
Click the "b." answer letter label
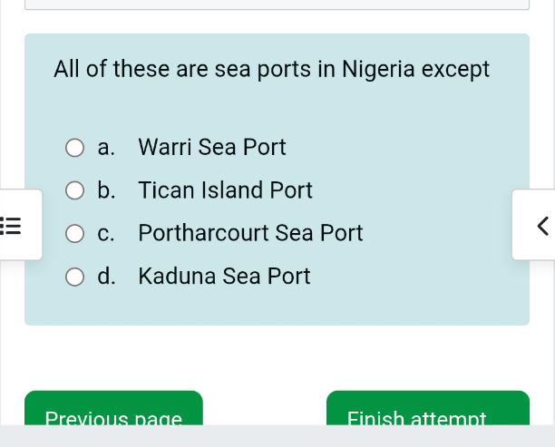point(107,190)
